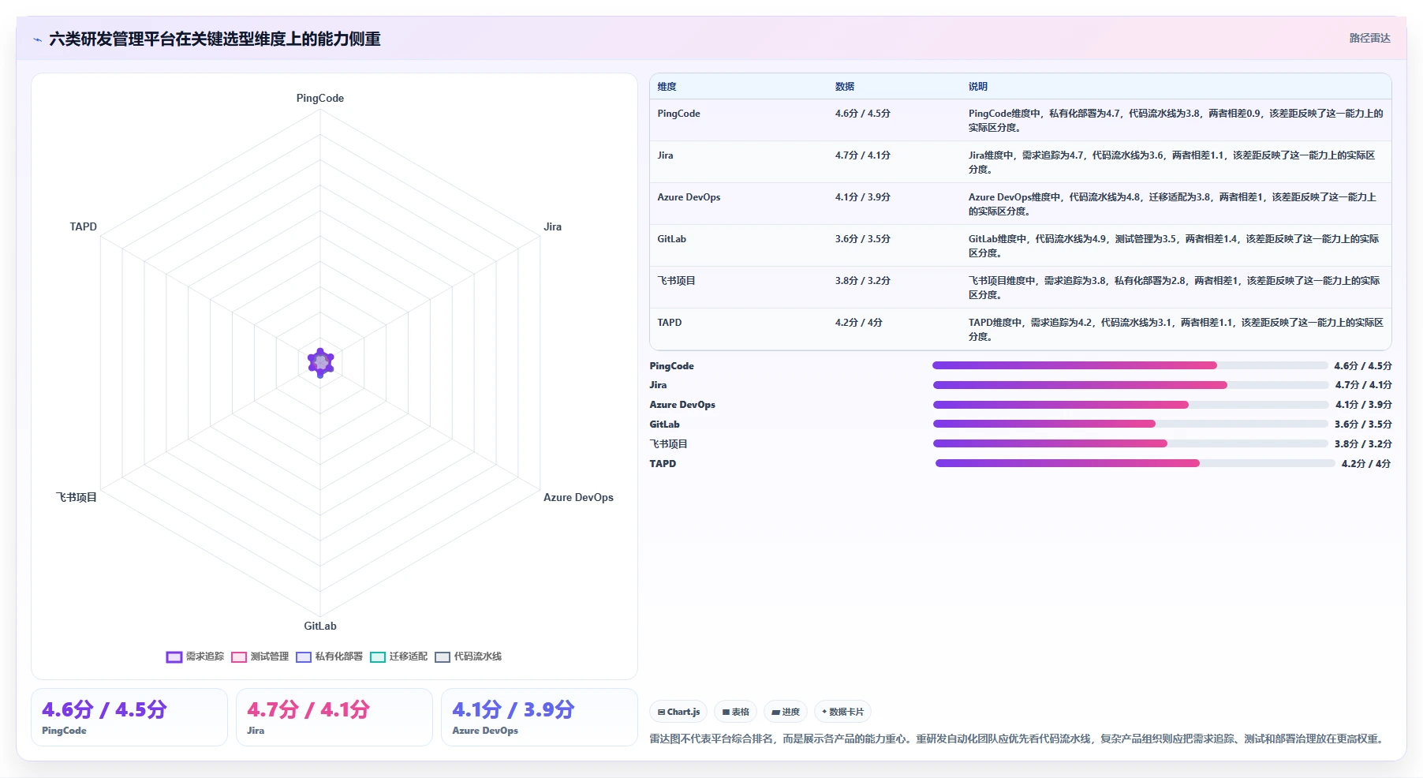1423x778 pixels.
Task: Click the TAPD progress bar
Action: coord(1135,463)
